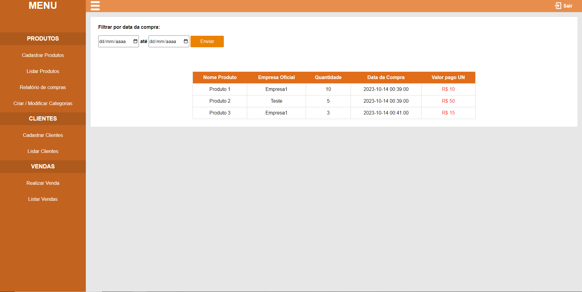582x292 pixels.
Task: Select Cadastrar Produtos in the sidebar
Action: click(43, 55)
